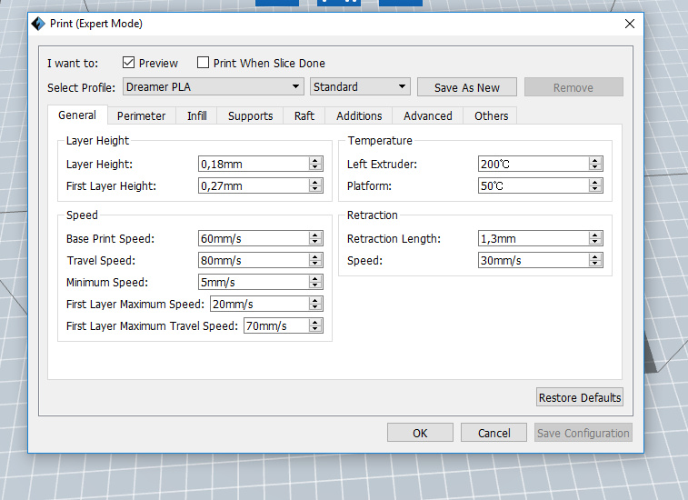Click the Left Extruder temperature stepper
688x500 pixels.
tap(595, 165)
